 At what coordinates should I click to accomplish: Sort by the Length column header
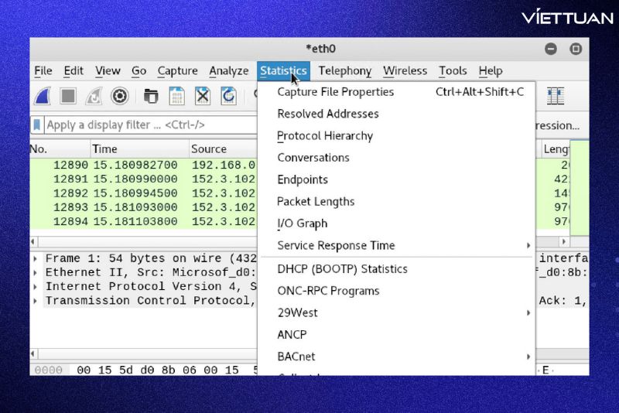click(556, 149)
